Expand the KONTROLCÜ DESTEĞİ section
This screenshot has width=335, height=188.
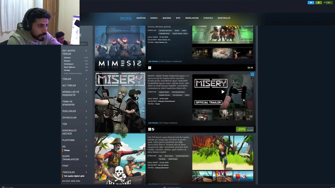click(x=75, y=132)
